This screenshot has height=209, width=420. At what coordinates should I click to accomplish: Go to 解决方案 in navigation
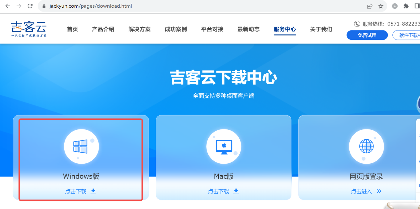139,29
